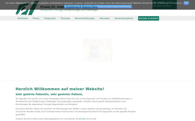Click the Facharzt für Chirurgie subtitle
195x121 pixels.
pyautogui.click(x=69, y=10)
